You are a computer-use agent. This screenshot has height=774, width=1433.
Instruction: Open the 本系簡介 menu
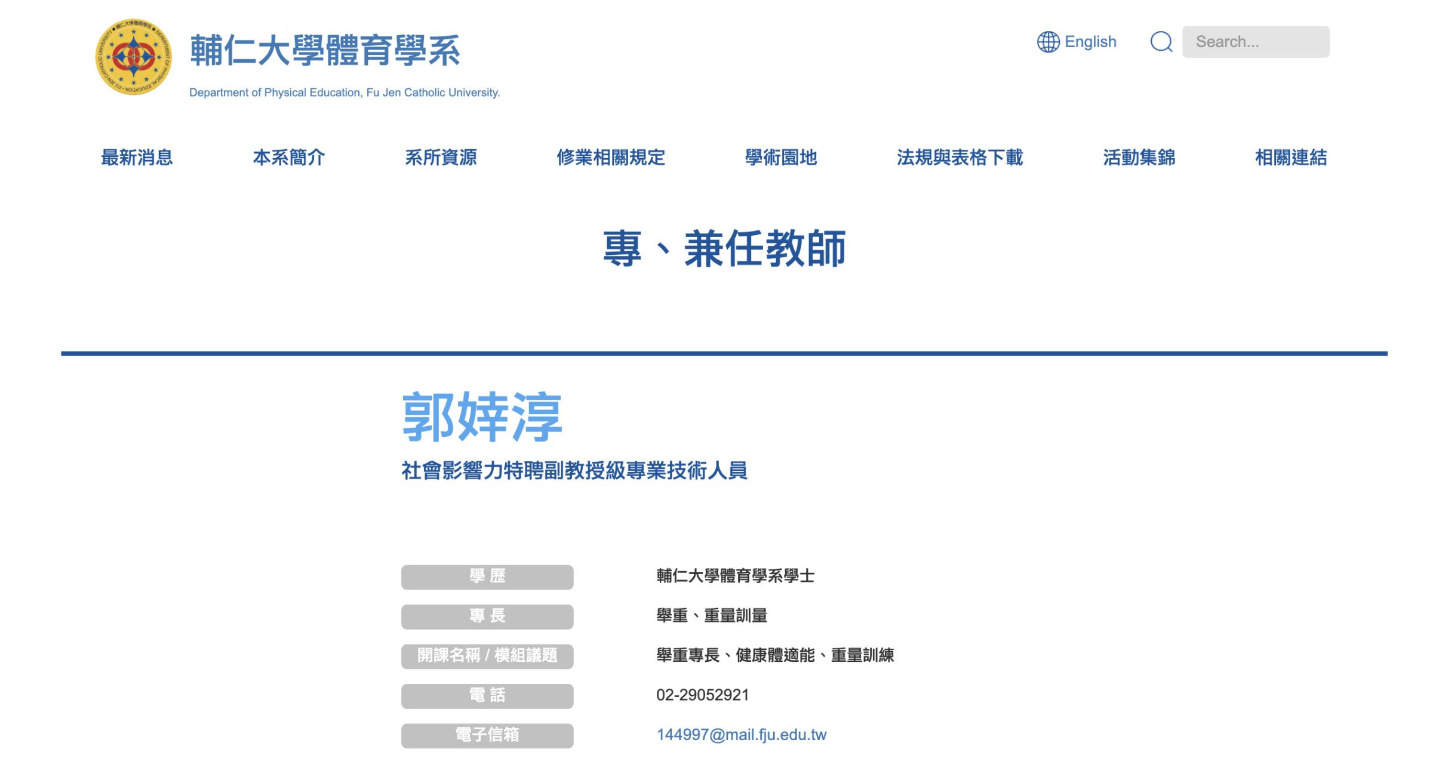(289, 158)
